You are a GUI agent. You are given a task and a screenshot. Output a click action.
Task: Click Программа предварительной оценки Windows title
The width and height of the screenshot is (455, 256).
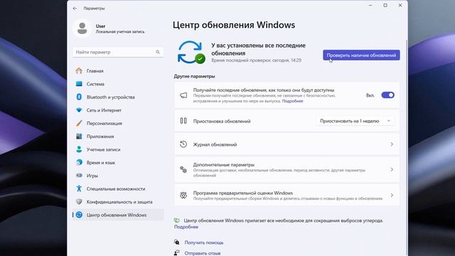click(x=243, y=193)
